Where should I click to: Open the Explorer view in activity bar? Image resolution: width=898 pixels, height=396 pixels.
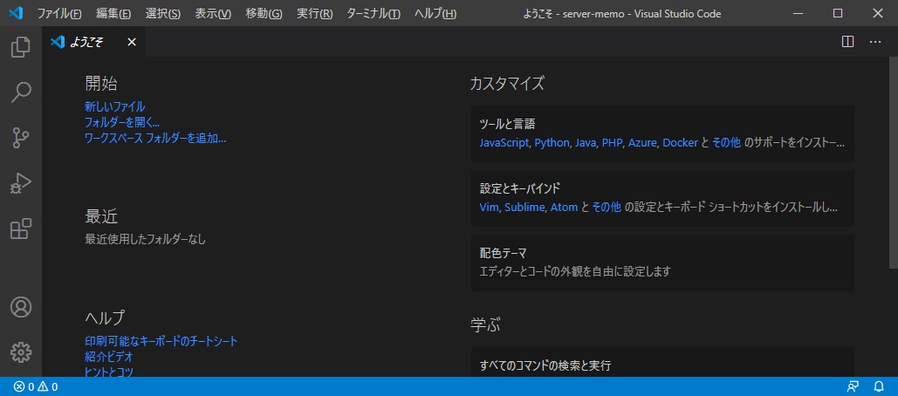21,47
